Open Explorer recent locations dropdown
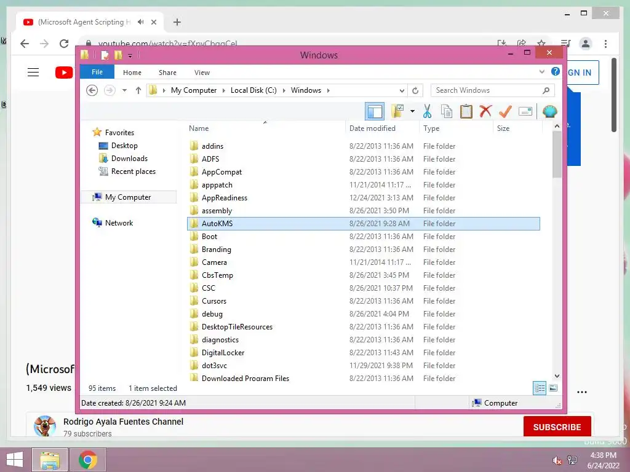The height and width of the screenshot is (472, 630). point(124,90)
